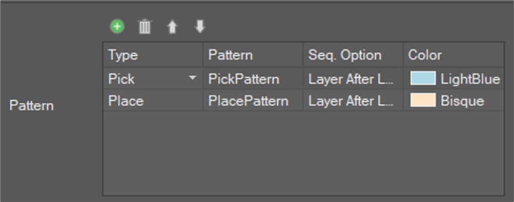The image size is (514, 202).
Task: Click the empty area below table rows
Action: pyautogui.click(x=303, y=153)
